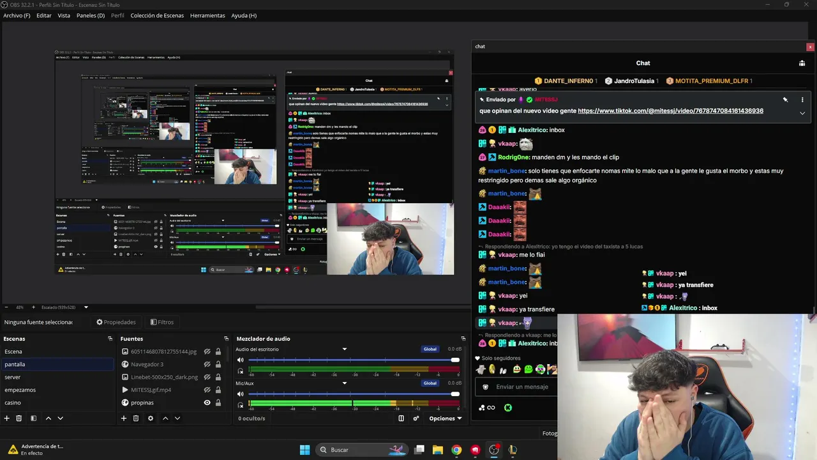
Task: Open the Colección de Escenas menu
Action: coord(157,15)
